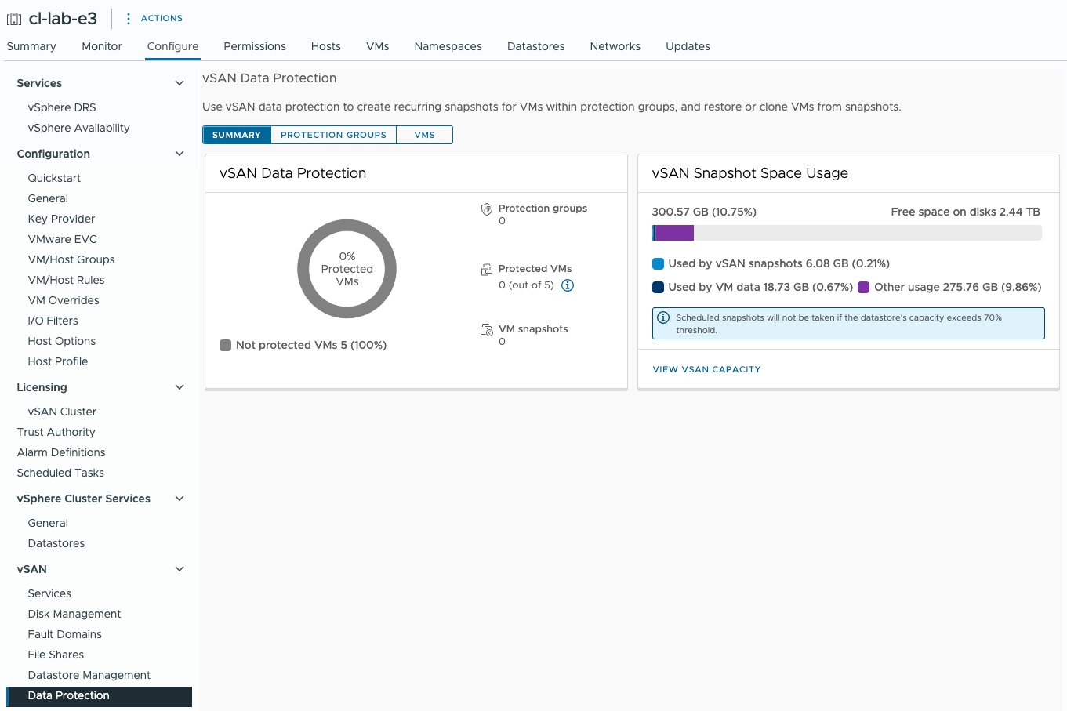The image size is (1067, 711).
Task: Open the Actions kebab menu icon
Action: click(x=129, y=19)
